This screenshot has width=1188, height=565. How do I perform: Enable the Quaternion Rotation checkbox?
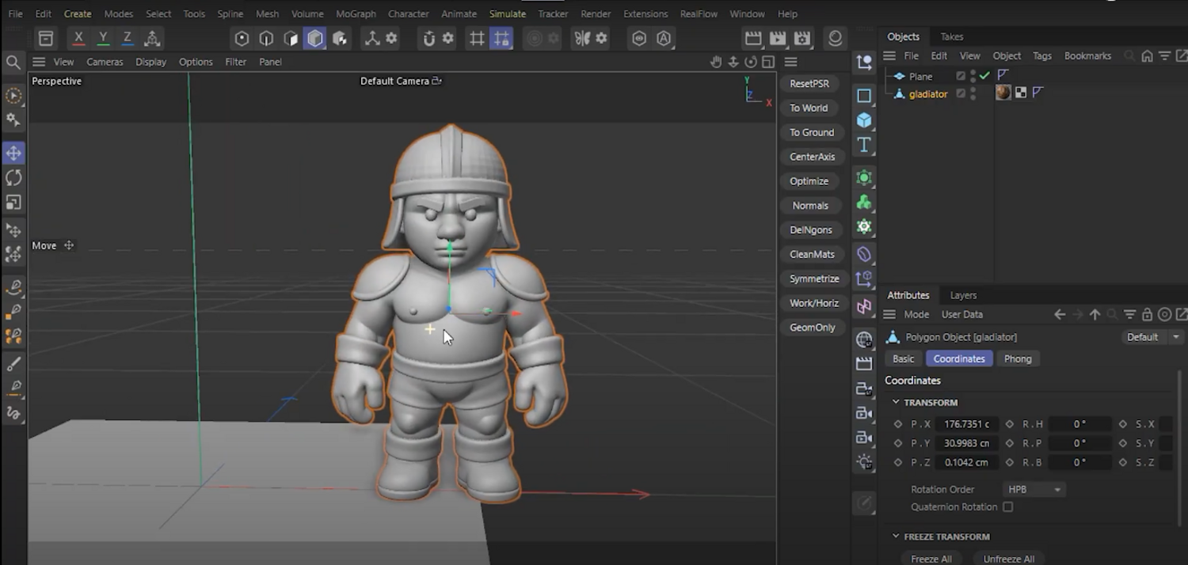pos(1007,506)
